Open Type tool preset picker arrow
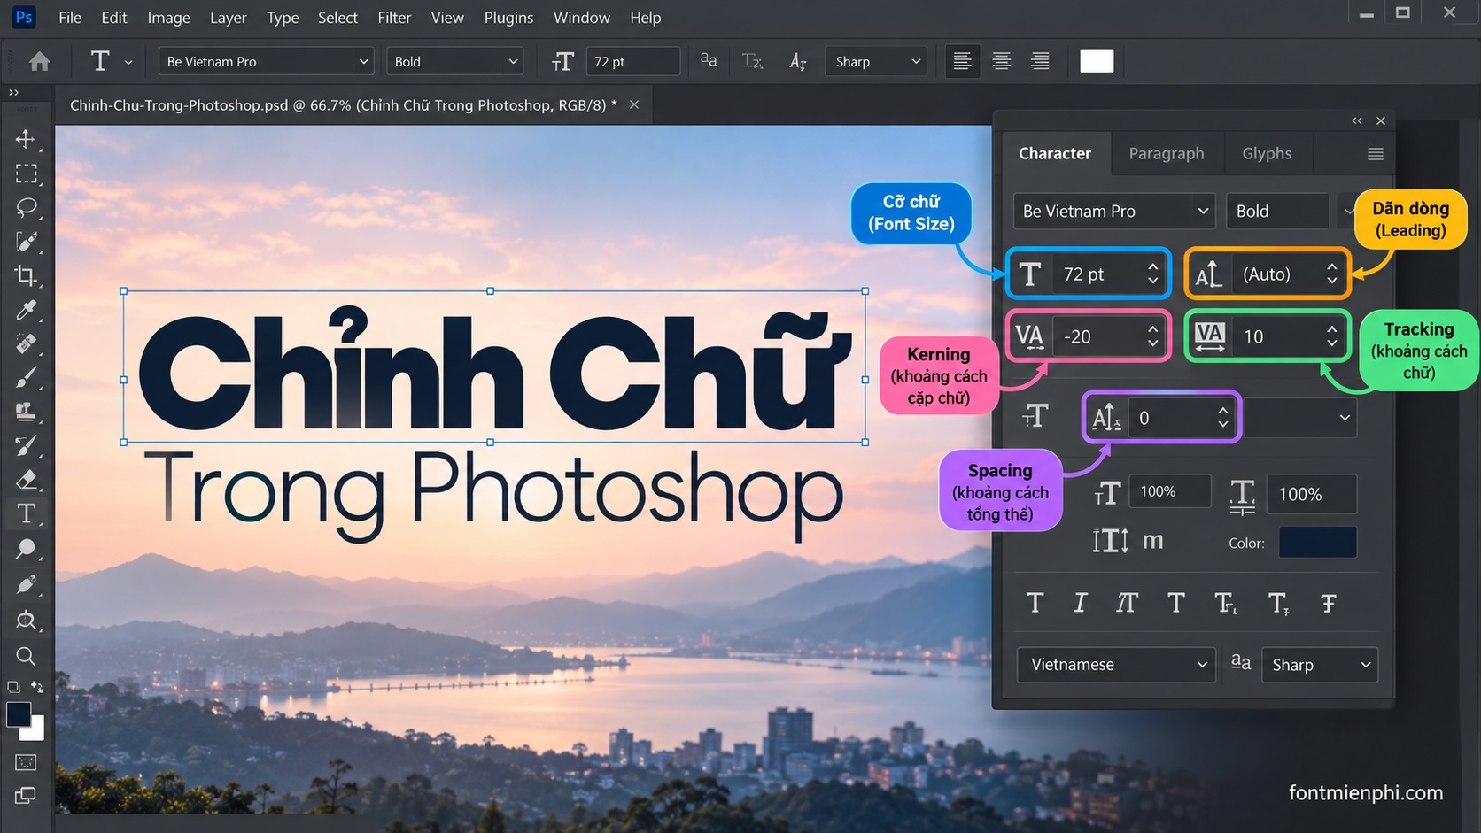 coord(128,62)
